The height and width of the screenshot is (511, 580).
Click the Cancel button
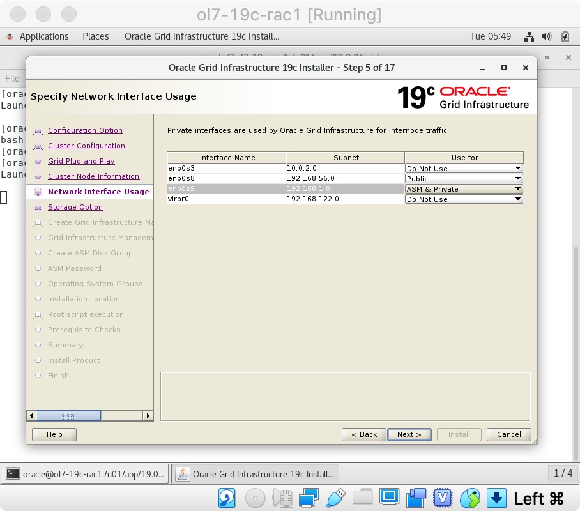click(509, 434)
